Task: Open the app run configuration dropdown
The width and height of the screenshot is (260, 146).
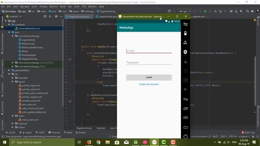Action: (185, 11)
